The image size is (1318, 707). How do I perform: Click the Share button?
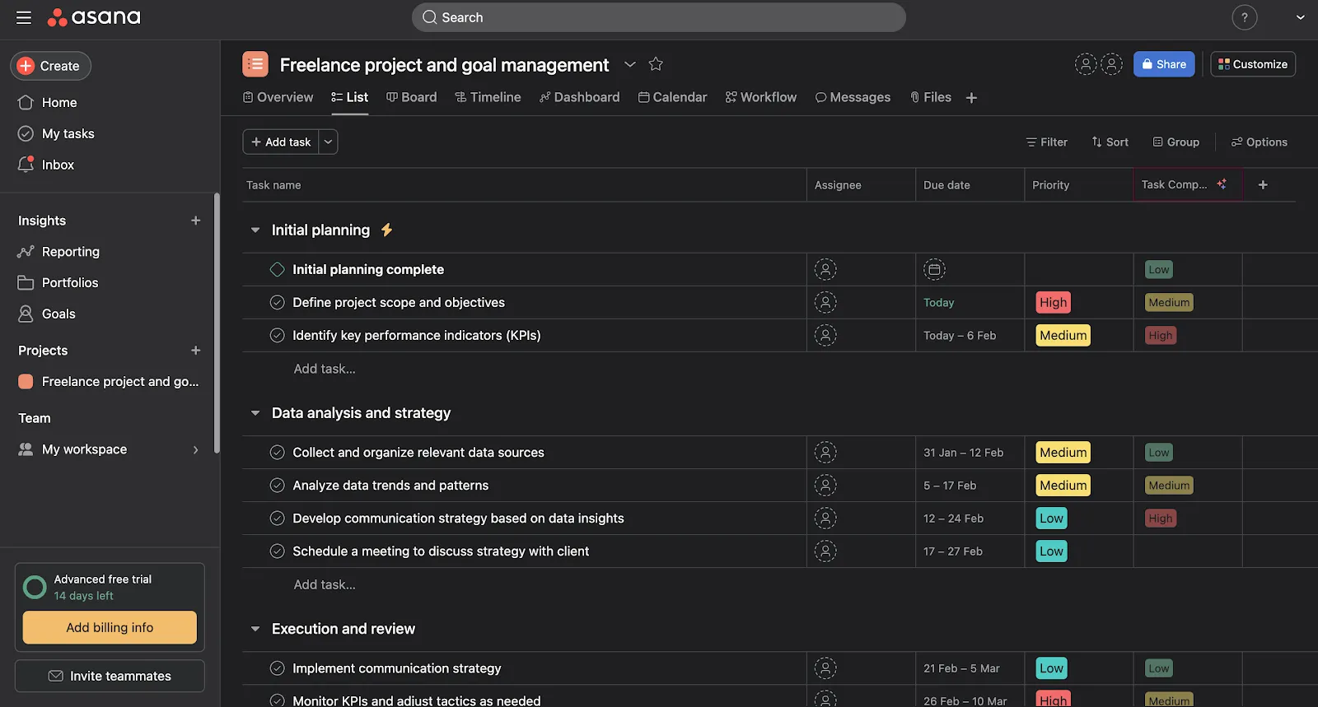[1164, 64]
